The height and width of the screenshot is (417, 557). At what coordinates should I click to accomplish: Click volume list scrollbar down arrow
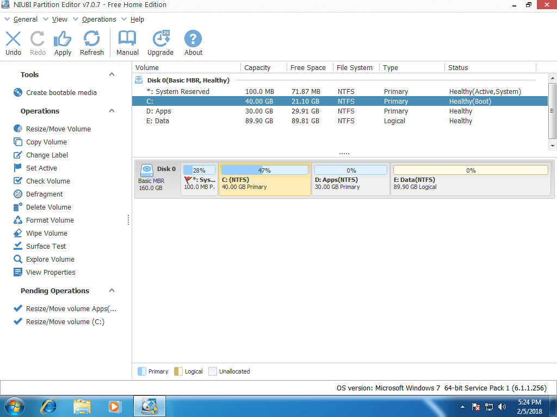[553, 146]
